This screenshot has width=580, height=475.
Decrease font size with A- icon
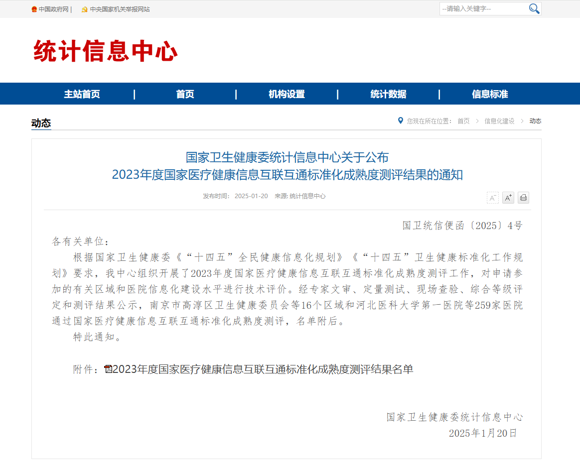click(492, 198)
